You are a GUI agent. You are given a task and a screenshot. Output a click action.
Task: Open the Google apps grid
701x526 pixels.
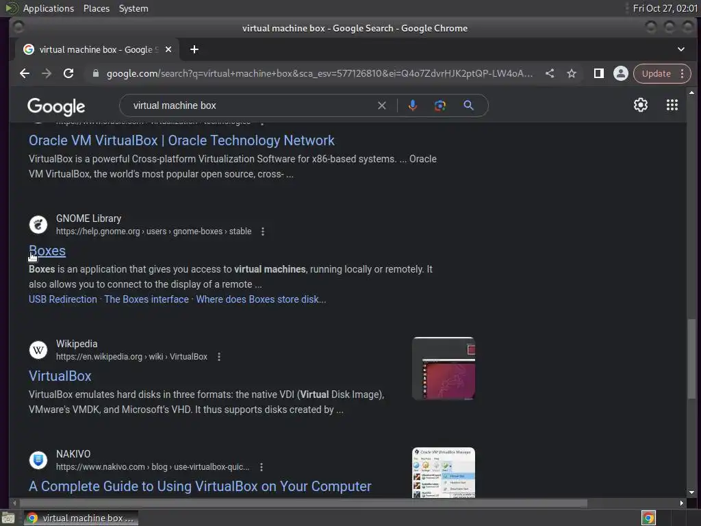point(672,105)
